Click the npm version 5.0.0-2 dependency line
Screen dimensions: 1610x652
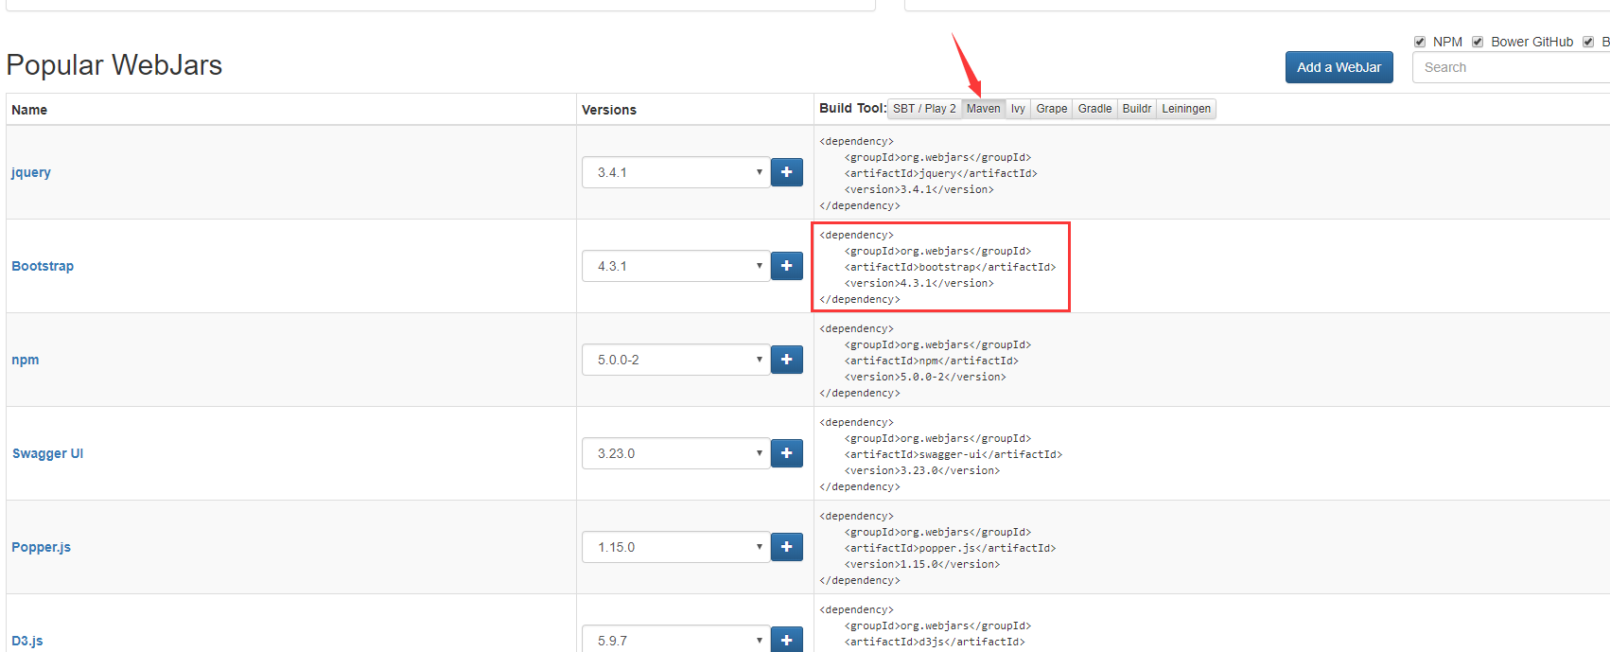[925, 377]
